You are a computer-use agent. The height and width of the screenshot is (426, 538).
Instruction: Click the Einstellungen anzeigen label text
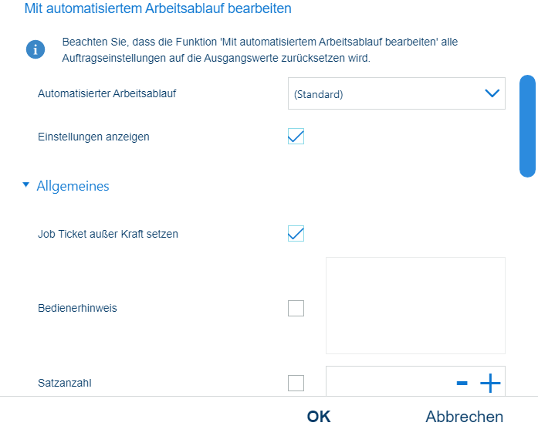point(93,137)
